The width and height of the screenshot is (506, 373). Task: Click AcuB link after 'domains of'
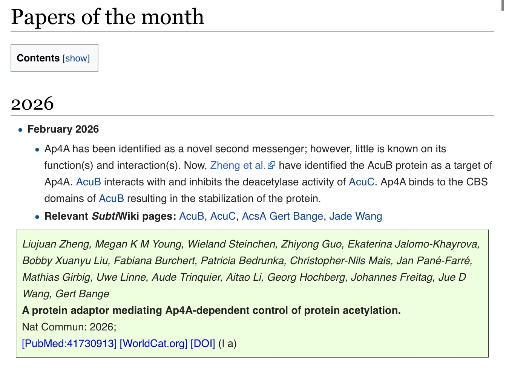click(111, 199)
